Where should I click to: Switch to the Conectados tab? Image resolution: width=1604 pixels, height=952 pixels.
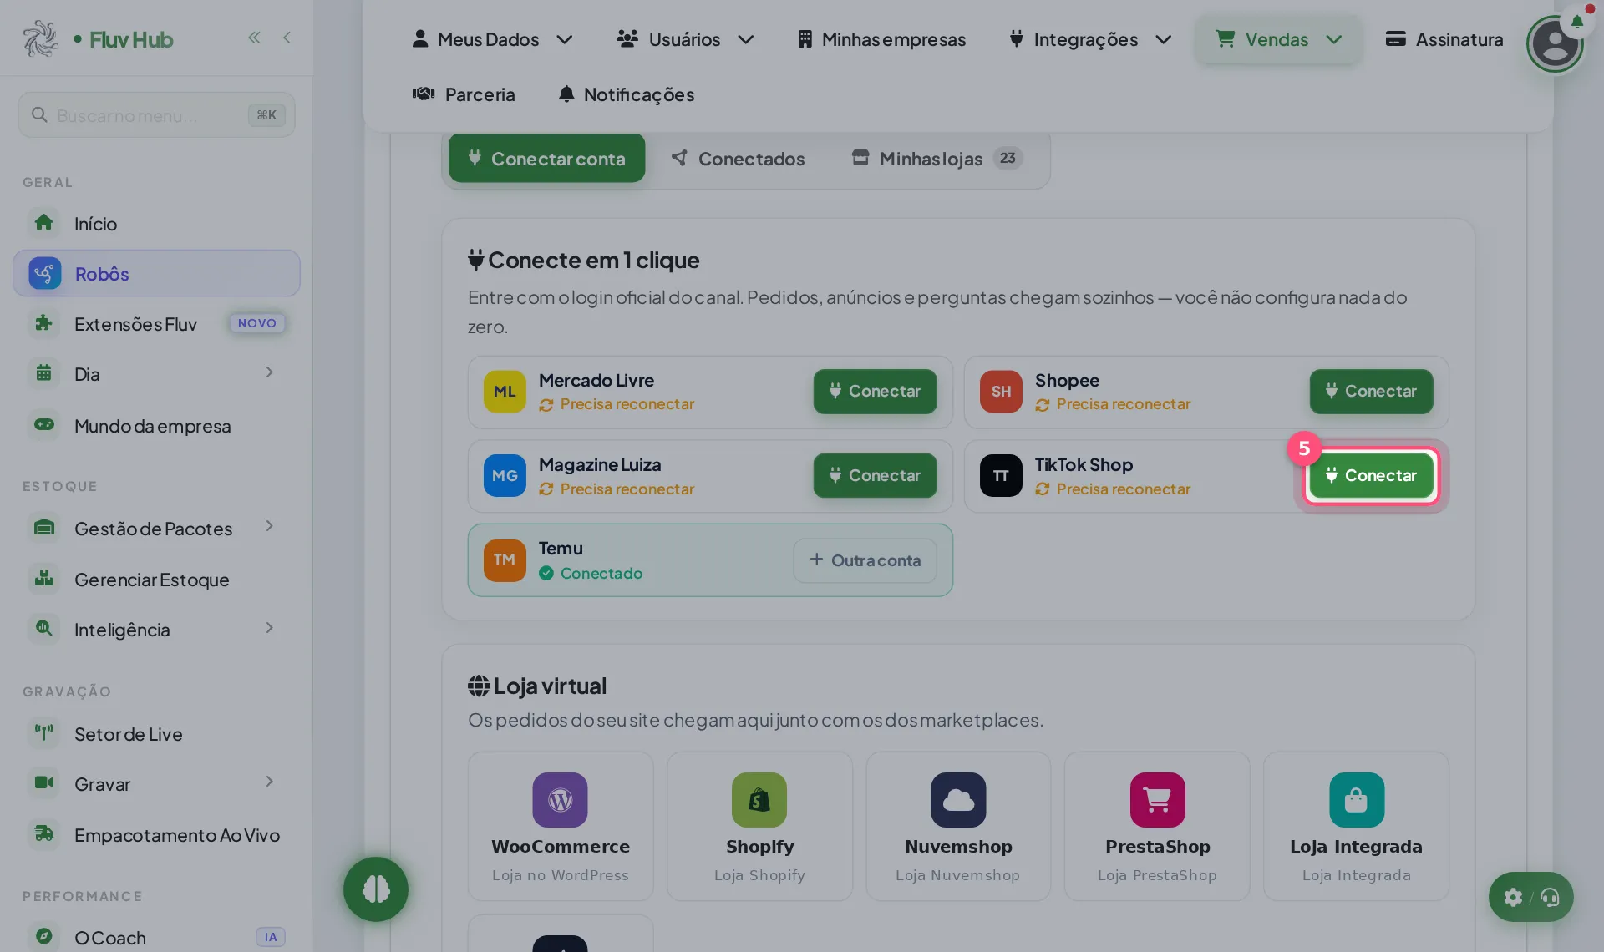point(739,158)
